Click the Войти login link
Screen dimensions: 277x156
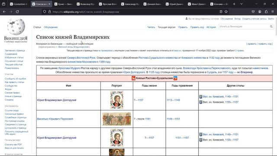pos(271,19)
